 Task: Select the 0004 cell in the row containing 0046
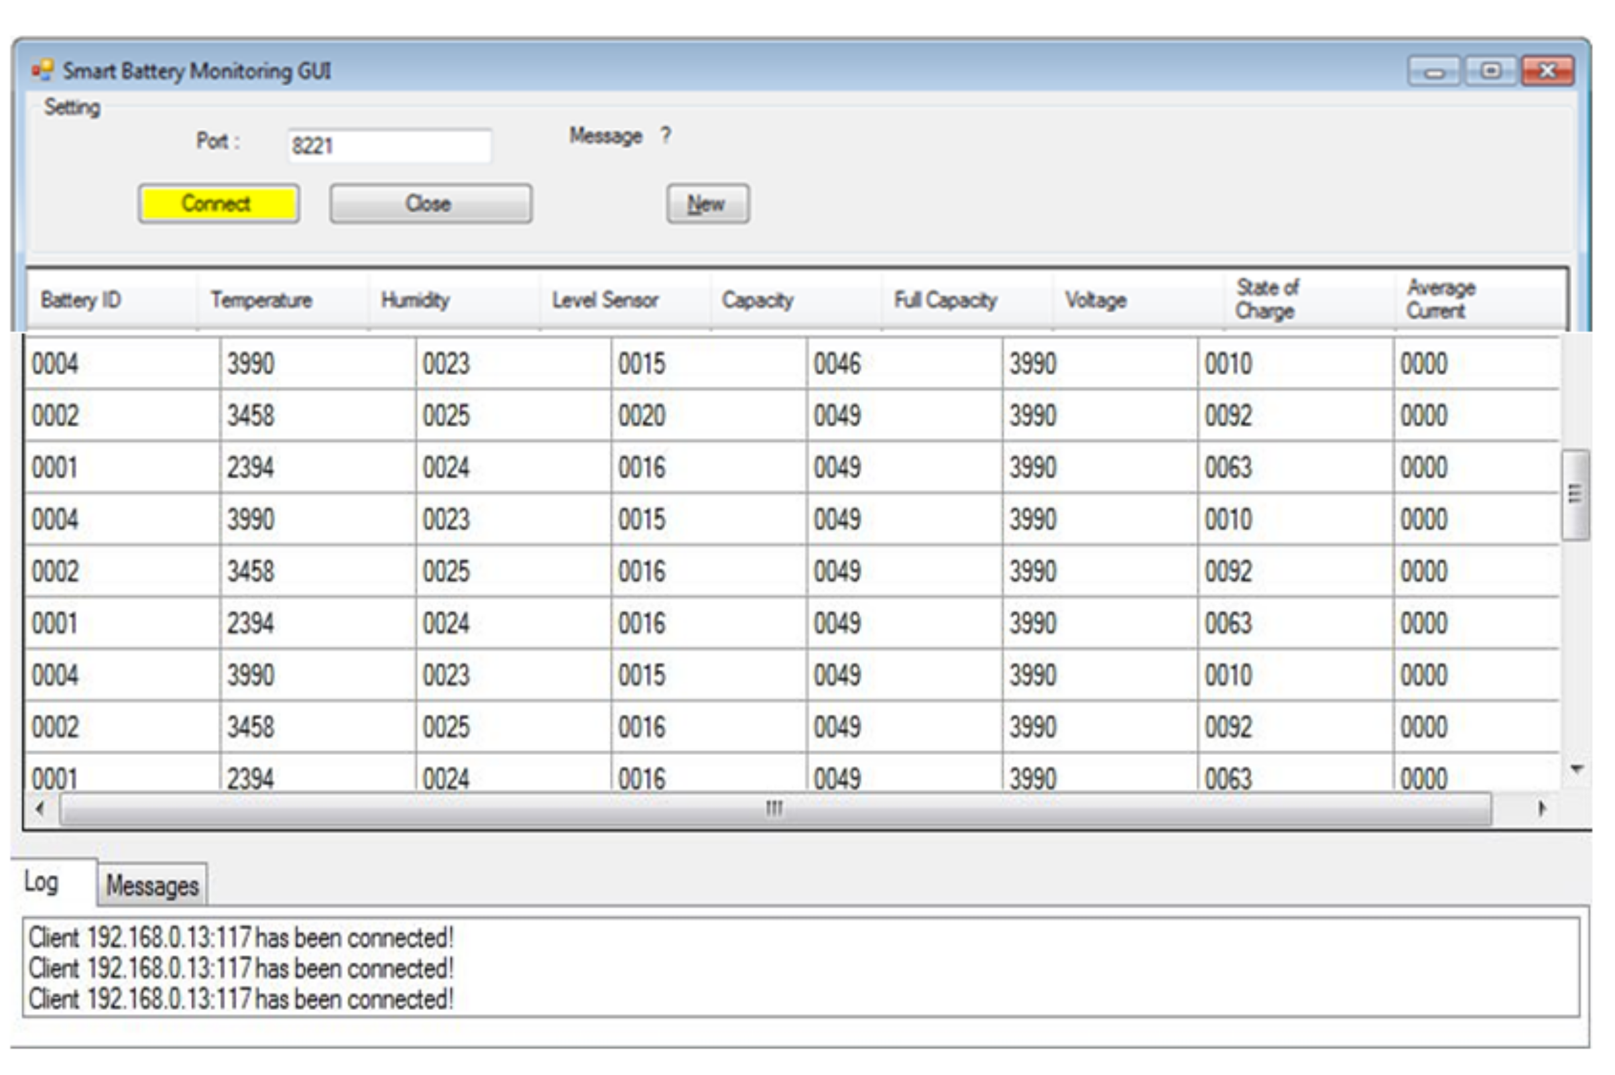click(x=123, y=363)
